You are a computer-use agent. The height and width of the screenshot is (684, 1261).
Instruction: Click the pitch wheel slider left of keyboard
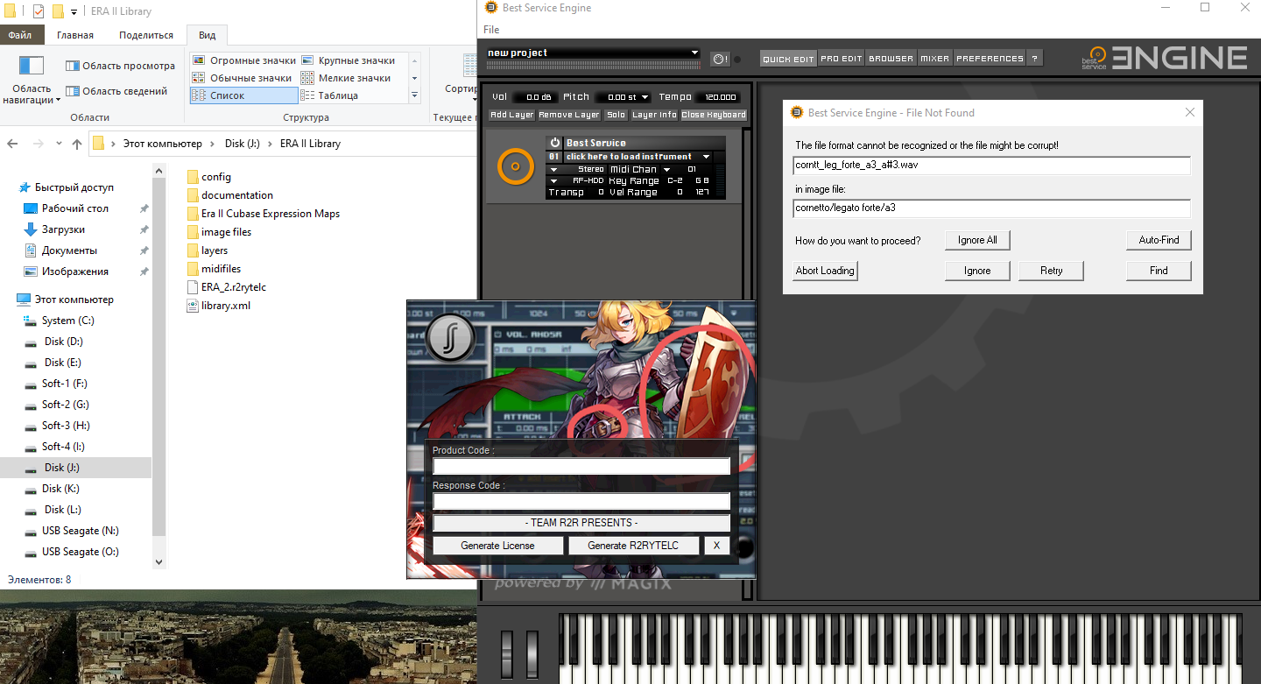pyautogui.click(x=505, y=652)
